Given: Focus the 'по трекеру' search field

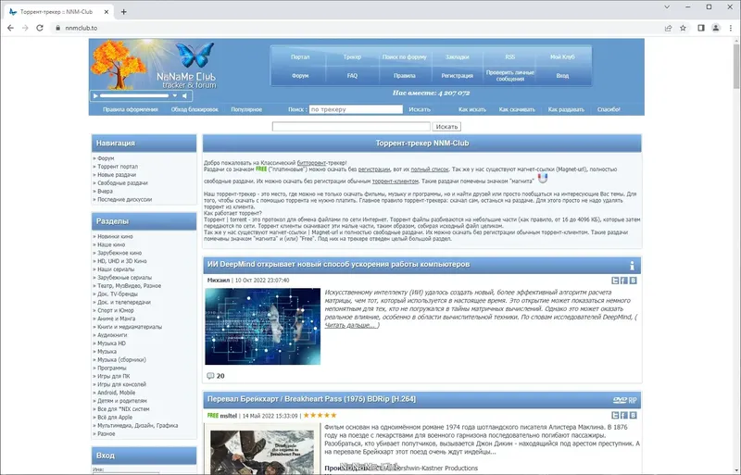Looking at the screenshot, I should point(356,109).
